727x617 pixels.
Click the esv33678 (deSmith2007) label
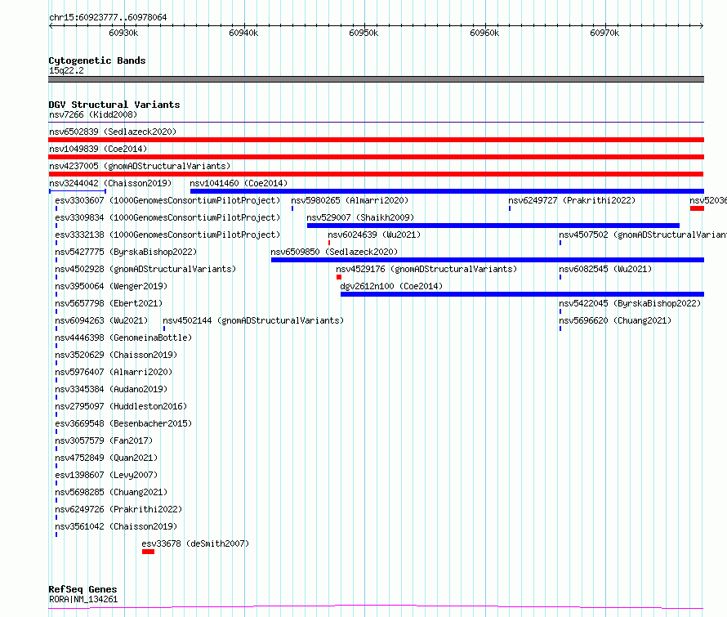click(x=195, y=543)
